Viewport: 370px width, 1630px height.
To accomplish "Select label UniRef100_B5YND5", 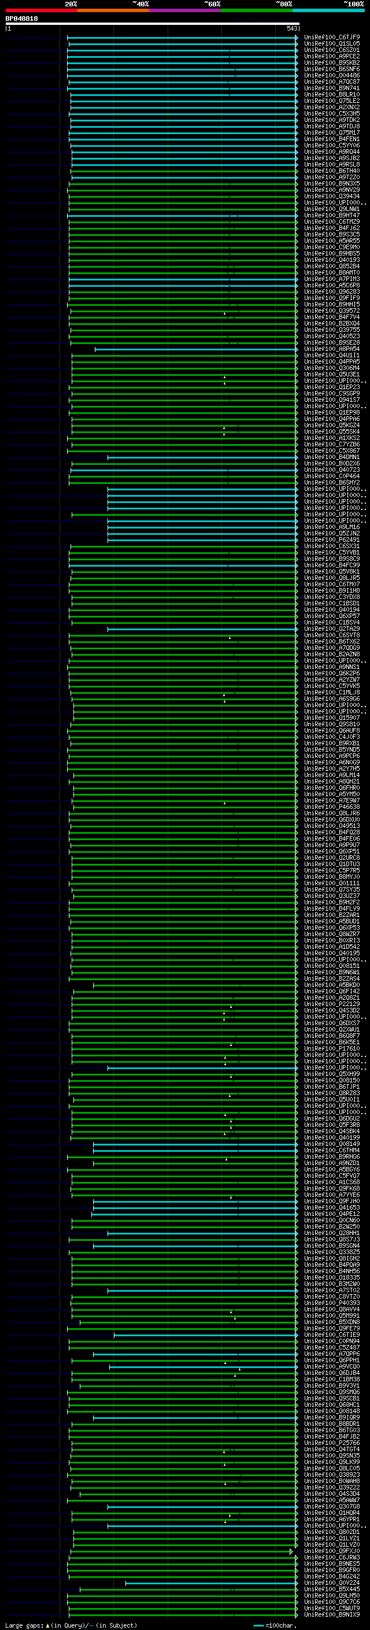I will (332, 750).
